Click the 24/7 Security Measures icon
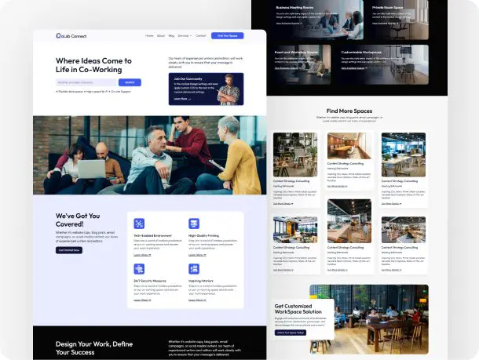 click(x=139, y=268)
